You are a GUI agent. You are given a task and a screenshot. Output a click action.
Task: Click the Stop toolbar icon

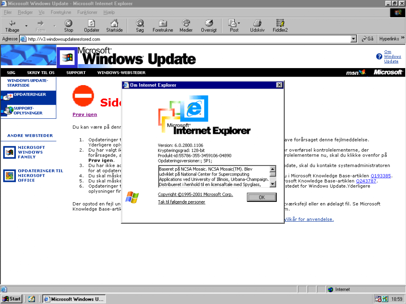pos(69,24)
